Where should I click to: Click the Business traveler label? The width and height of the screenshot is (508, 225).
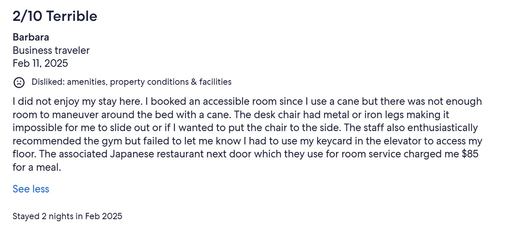pos(51,51)
